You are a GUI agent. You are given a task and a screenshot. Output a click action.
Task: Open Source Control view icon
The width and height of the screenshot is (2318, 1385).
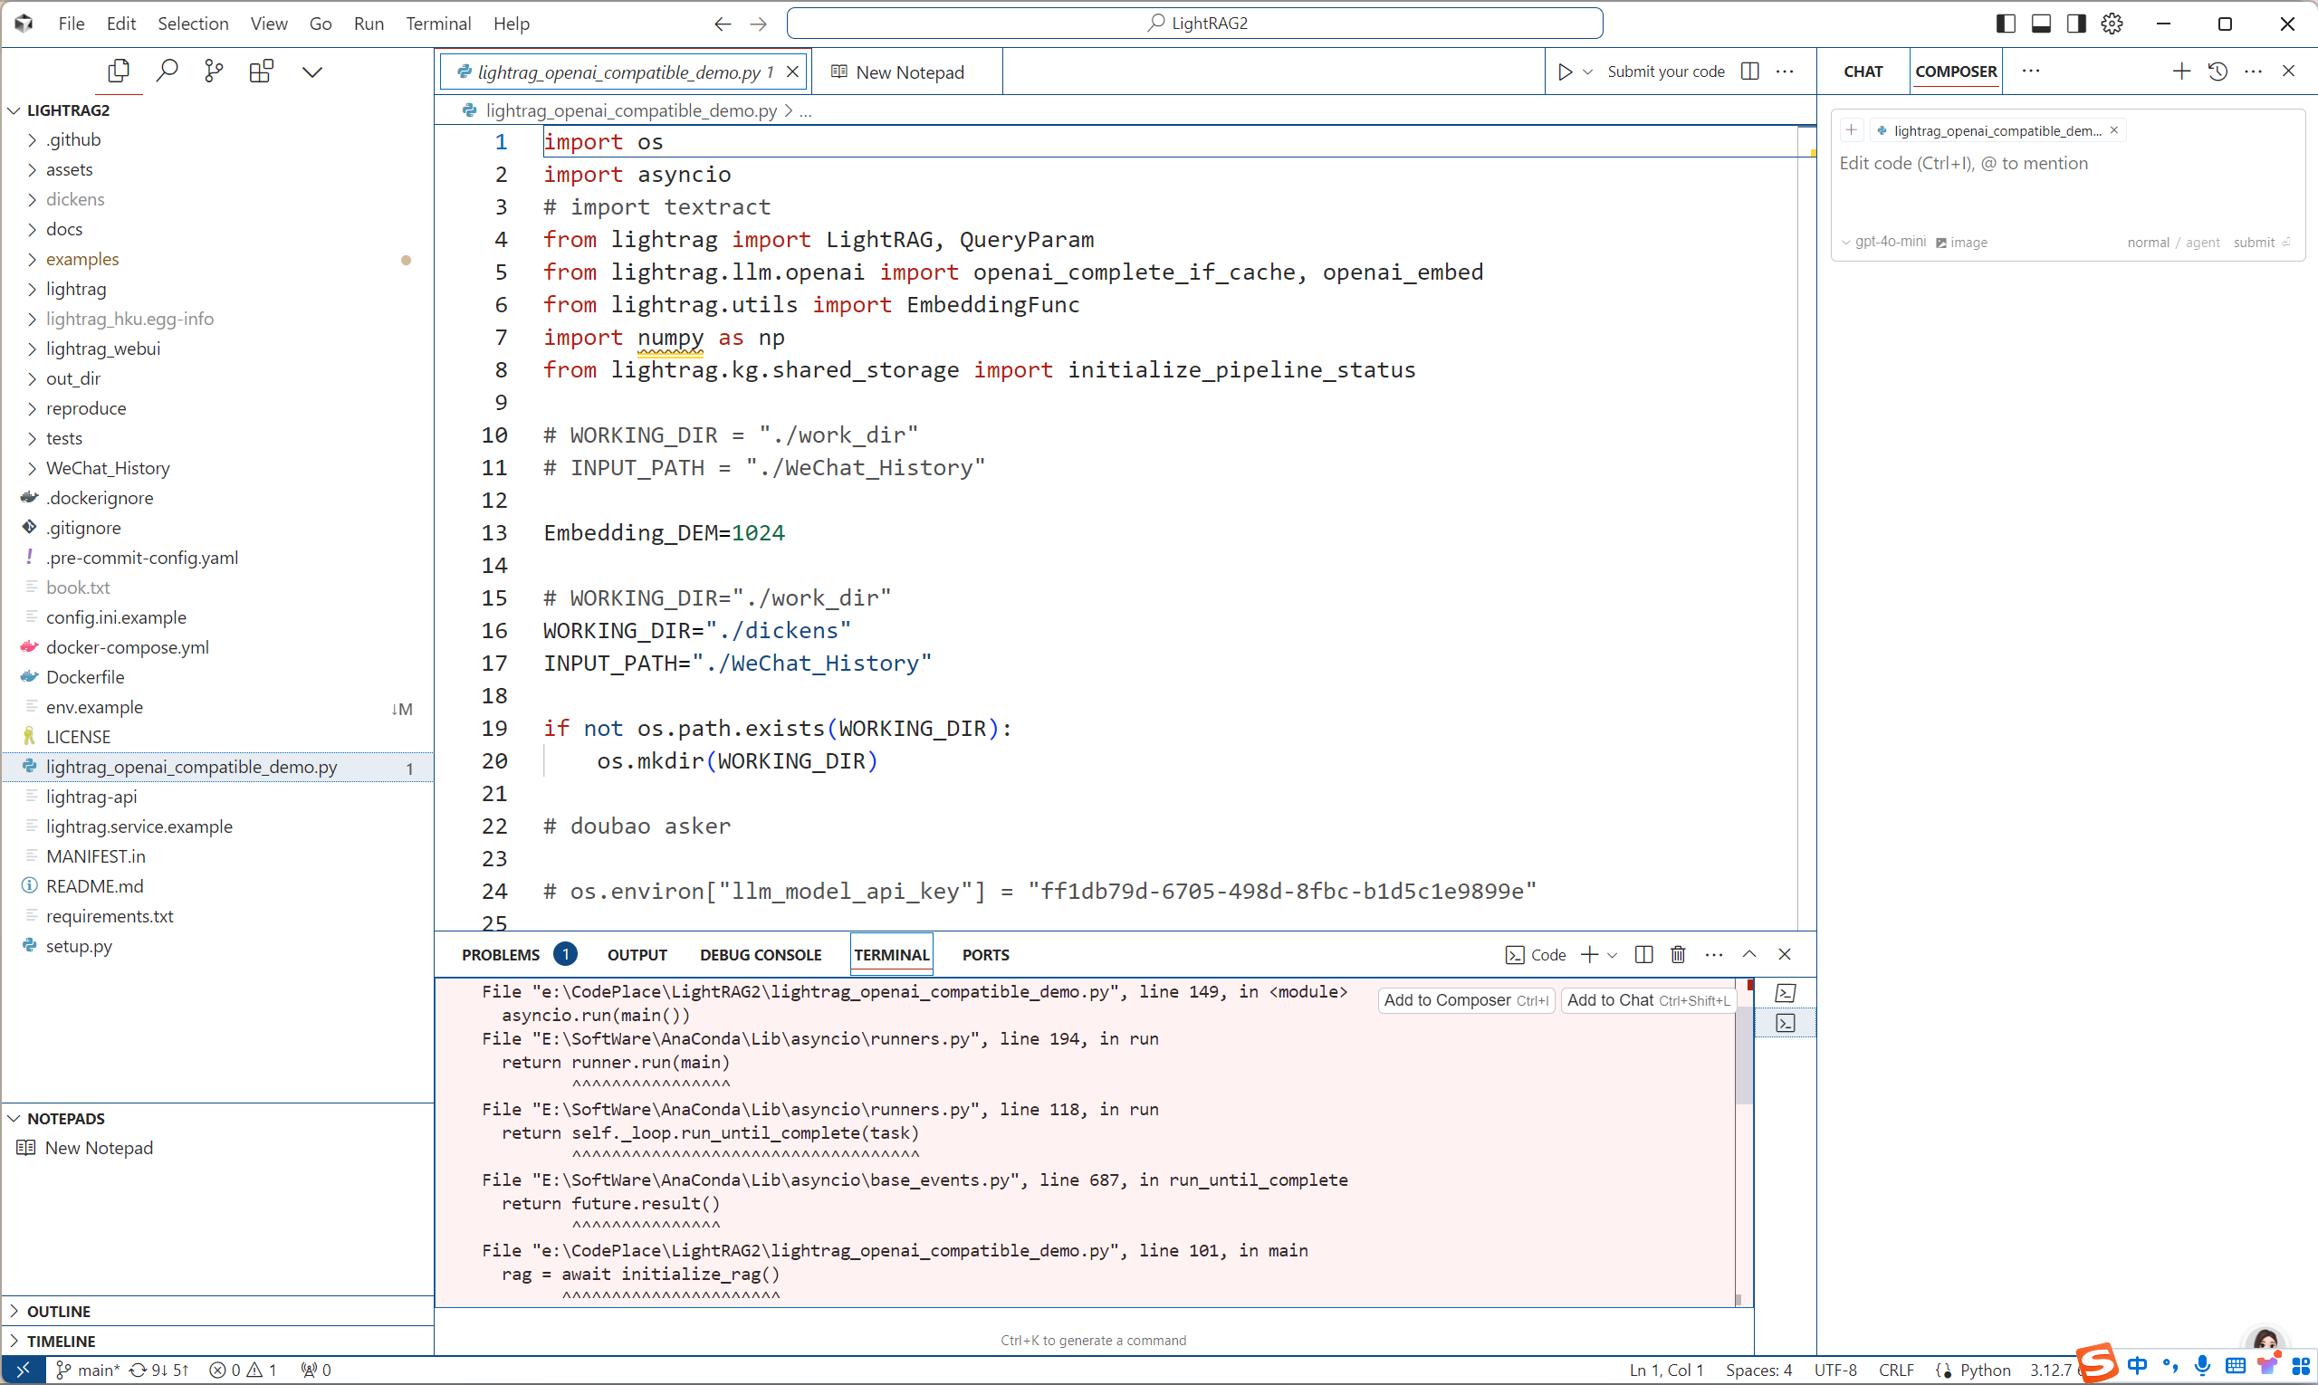click(x=214, y=71)
